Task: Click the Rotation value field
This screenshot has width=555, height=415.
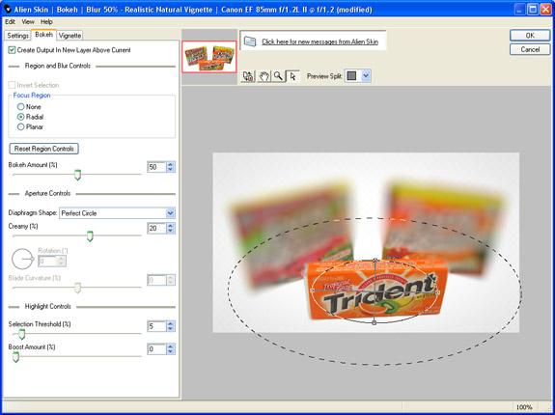Action: click(x=47, y=262)
